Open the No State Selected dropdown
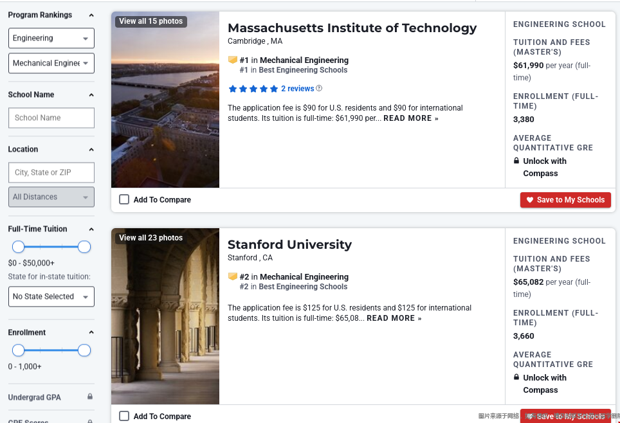 point(51,296)
